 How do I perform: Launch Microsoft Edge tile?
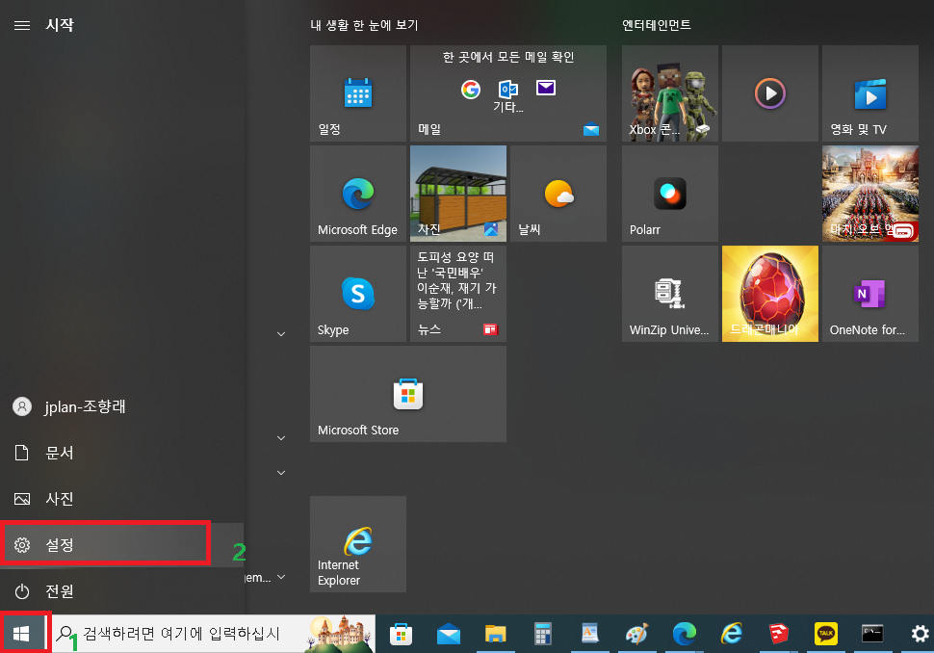(x=358, y=194)
